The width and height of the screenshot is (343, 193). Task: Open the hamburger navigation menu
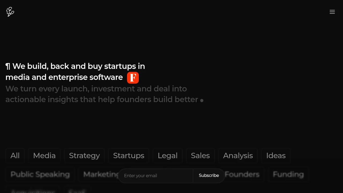332,12
